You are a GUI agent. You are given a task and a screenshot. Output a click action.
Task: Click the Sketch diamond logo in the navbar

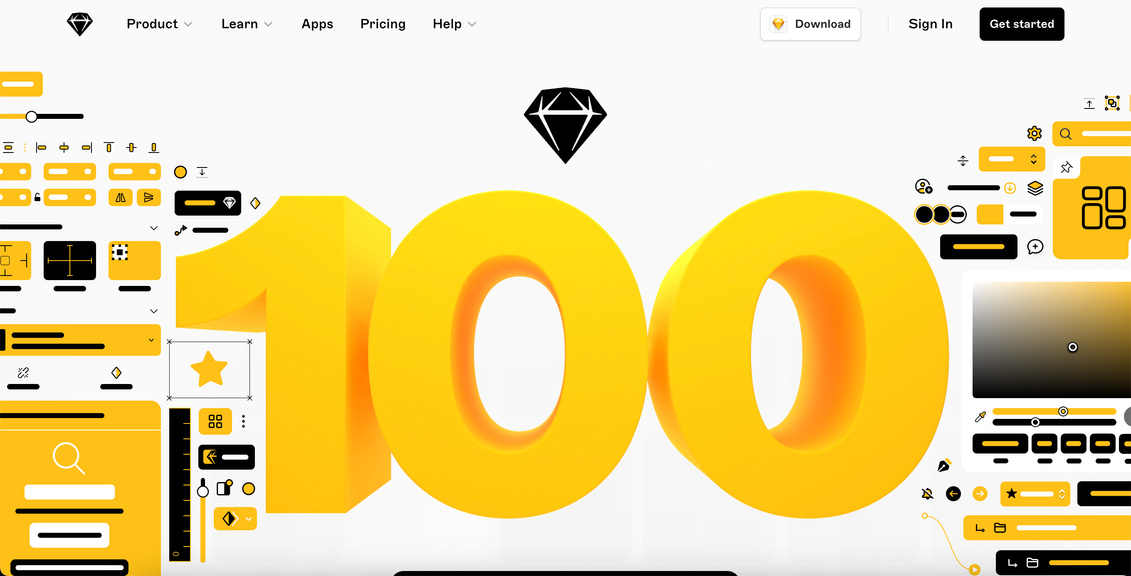click(x=79, y=24)
